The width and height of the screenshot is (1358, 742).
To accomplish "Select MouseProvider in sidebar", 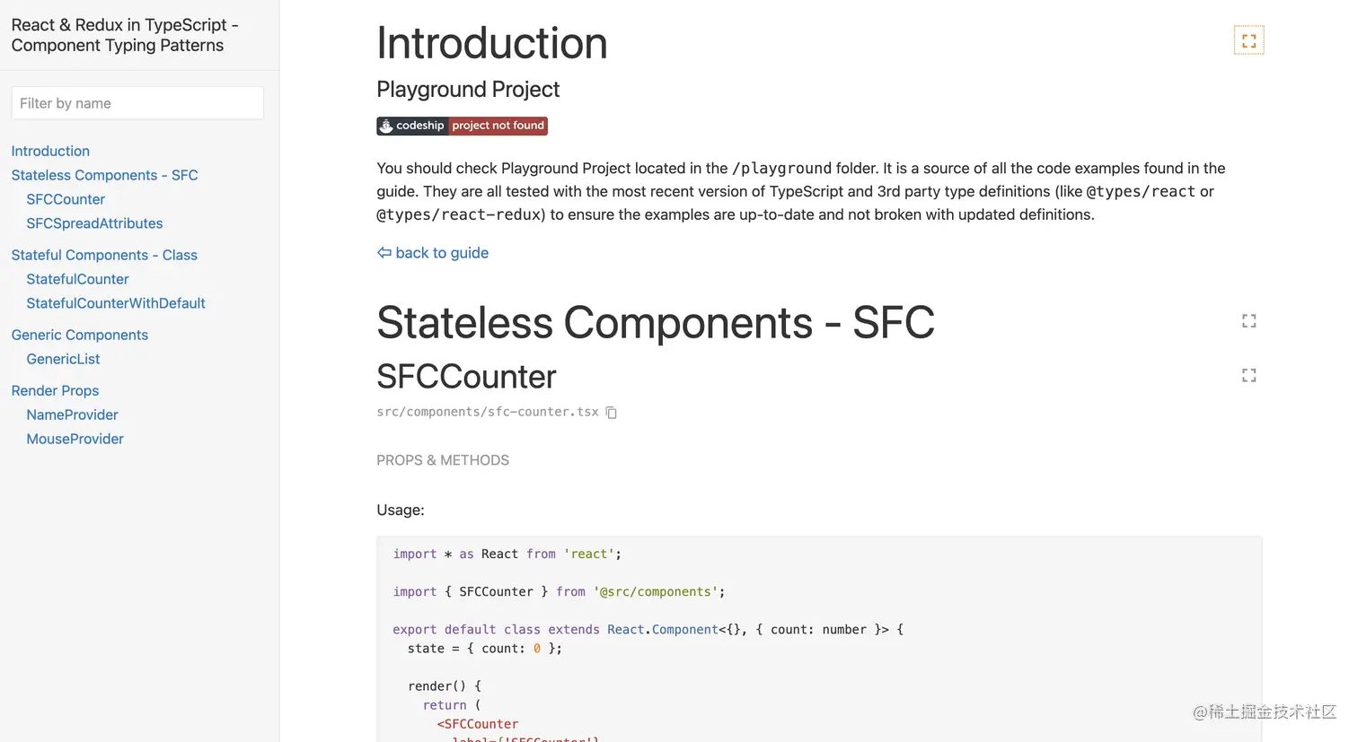I will tap(75, 439).
